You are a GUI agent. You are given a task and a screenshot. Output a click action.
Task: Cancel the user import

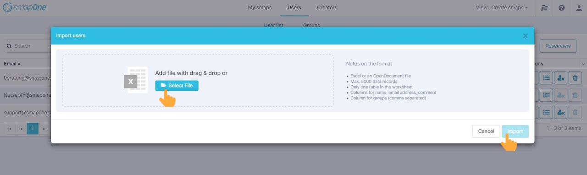[486, 131]
